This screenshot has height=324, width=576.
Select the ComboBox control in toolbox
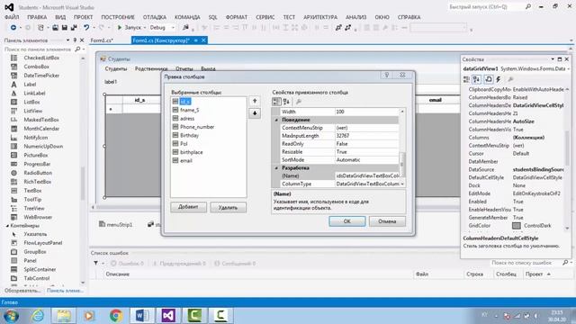36,67
